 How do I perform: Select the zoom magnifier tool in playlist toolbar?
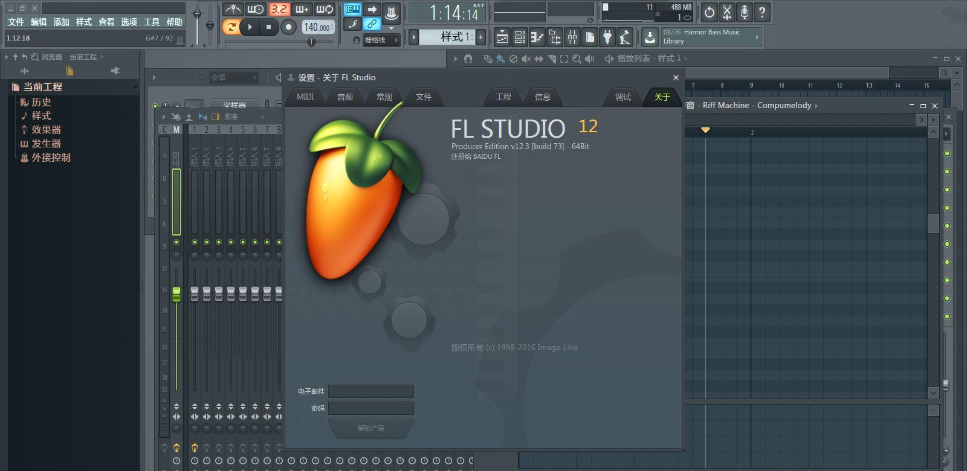tap(577, 59)
